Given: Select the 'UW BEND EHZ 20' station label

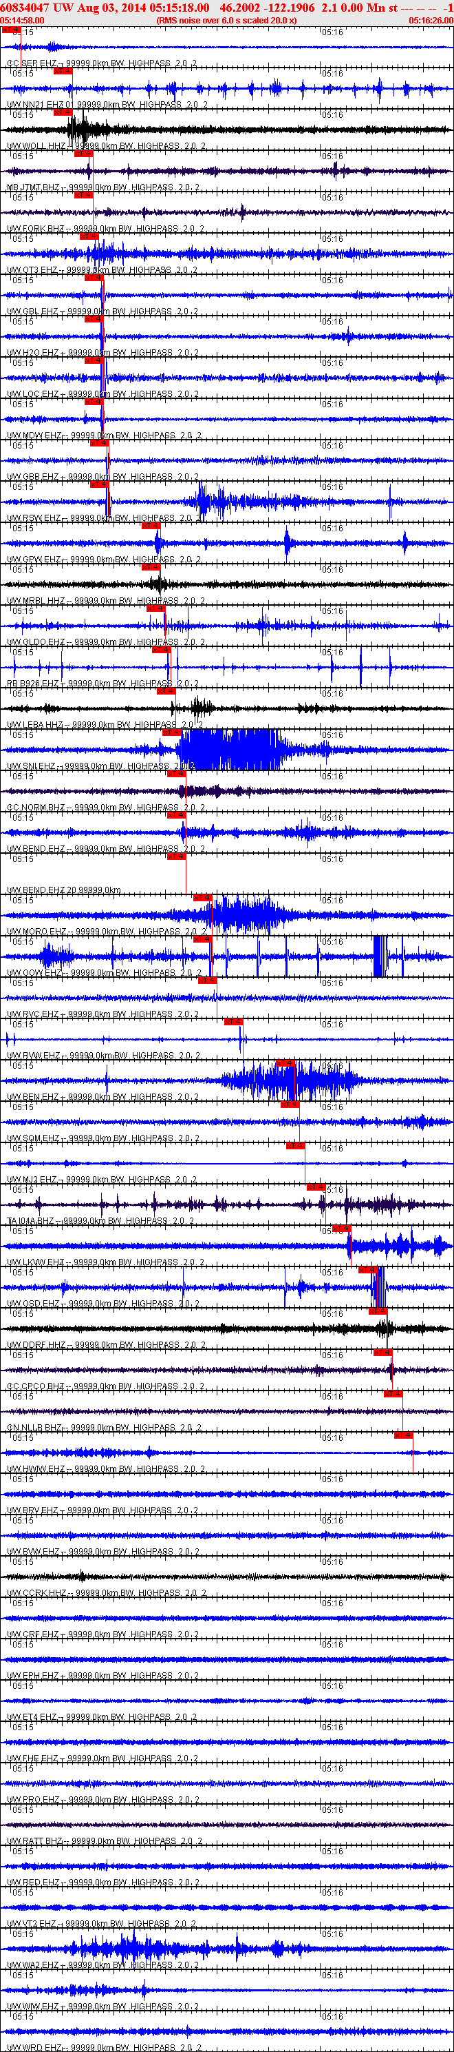Looking at the screenshot, I should coord(41,890).
